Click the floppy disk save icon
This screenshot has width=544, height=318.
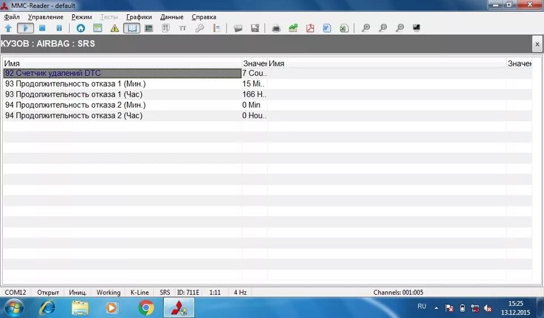tap(255, 28)
